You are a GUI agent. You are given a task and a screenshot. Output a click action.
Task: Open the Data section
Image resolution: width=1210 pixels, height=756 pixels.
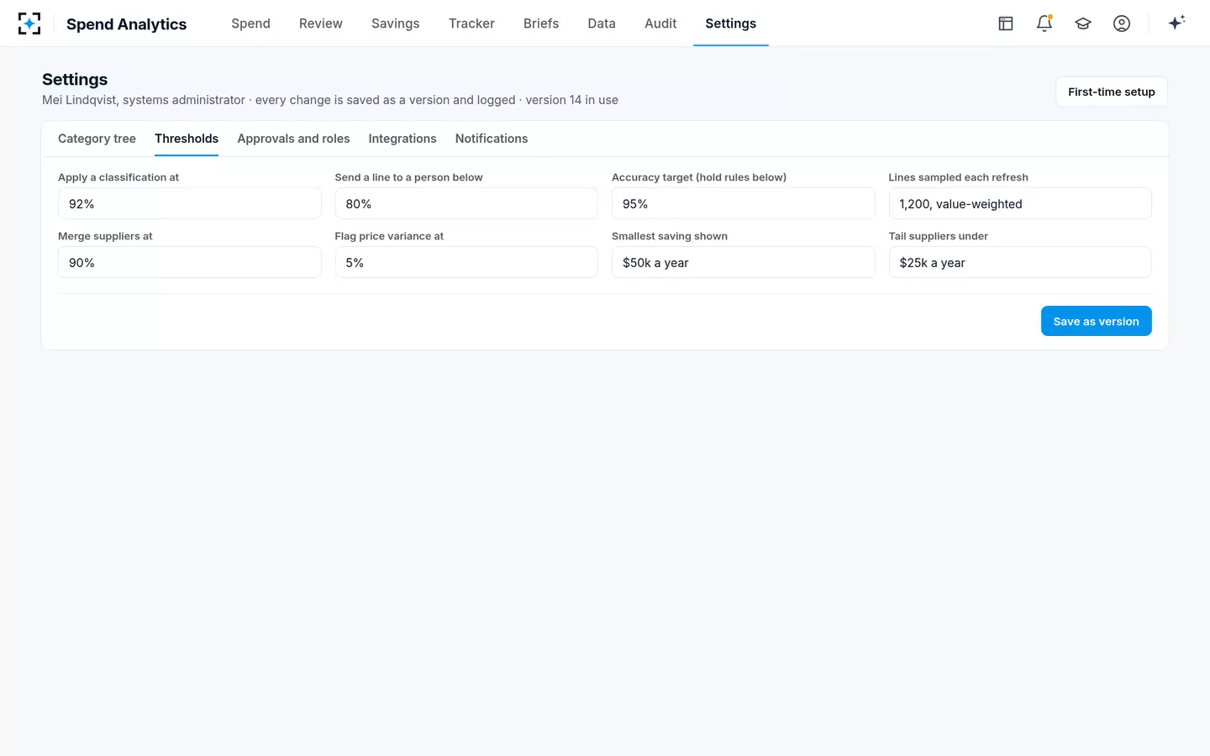(602, 24)
